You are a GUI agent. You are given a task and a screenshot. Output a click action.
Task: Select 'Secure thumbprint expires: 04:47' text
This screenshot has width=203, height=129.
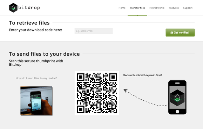pos(143,75)
